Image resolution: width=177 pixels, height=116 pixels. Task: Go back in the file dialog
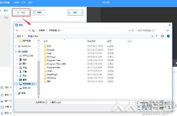point(17,30)
